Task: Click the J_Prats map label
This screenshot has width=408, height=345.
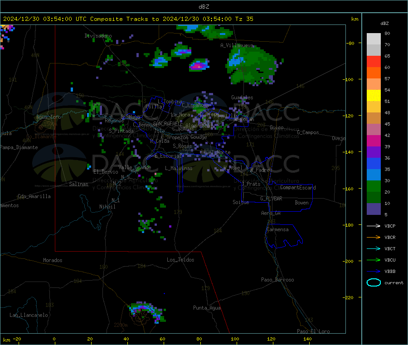Action: pyautogui.click(x=251, y=184)
